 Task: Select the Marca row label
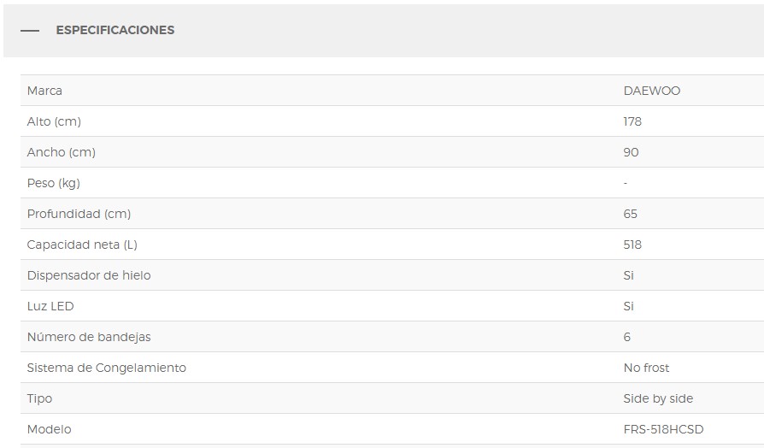[44, 91]
